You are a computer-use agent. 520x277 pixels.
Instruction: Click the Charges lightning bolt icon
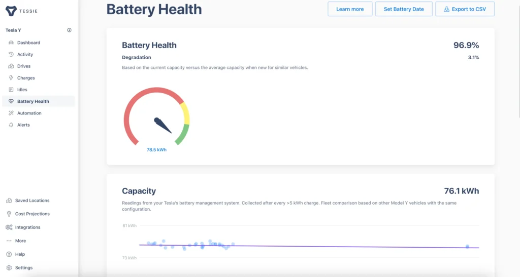click(11, 78)
